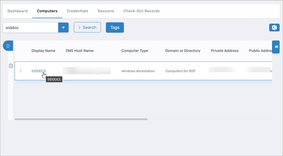
Task: Open the row actions ellipsis for EIDDOCS
Action: [21, 71]
